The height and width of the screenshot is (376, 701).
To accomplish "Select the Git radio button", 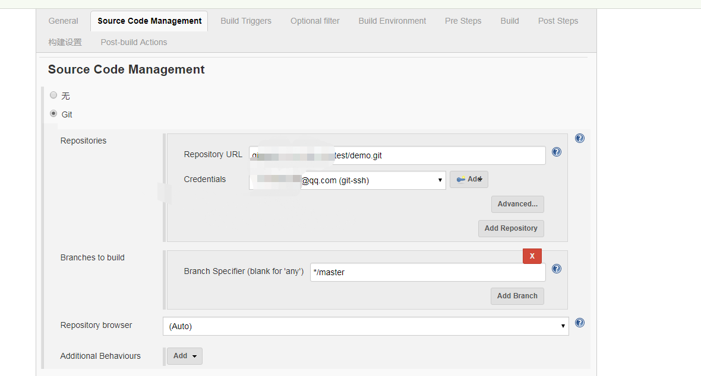I will pos(54,114).
